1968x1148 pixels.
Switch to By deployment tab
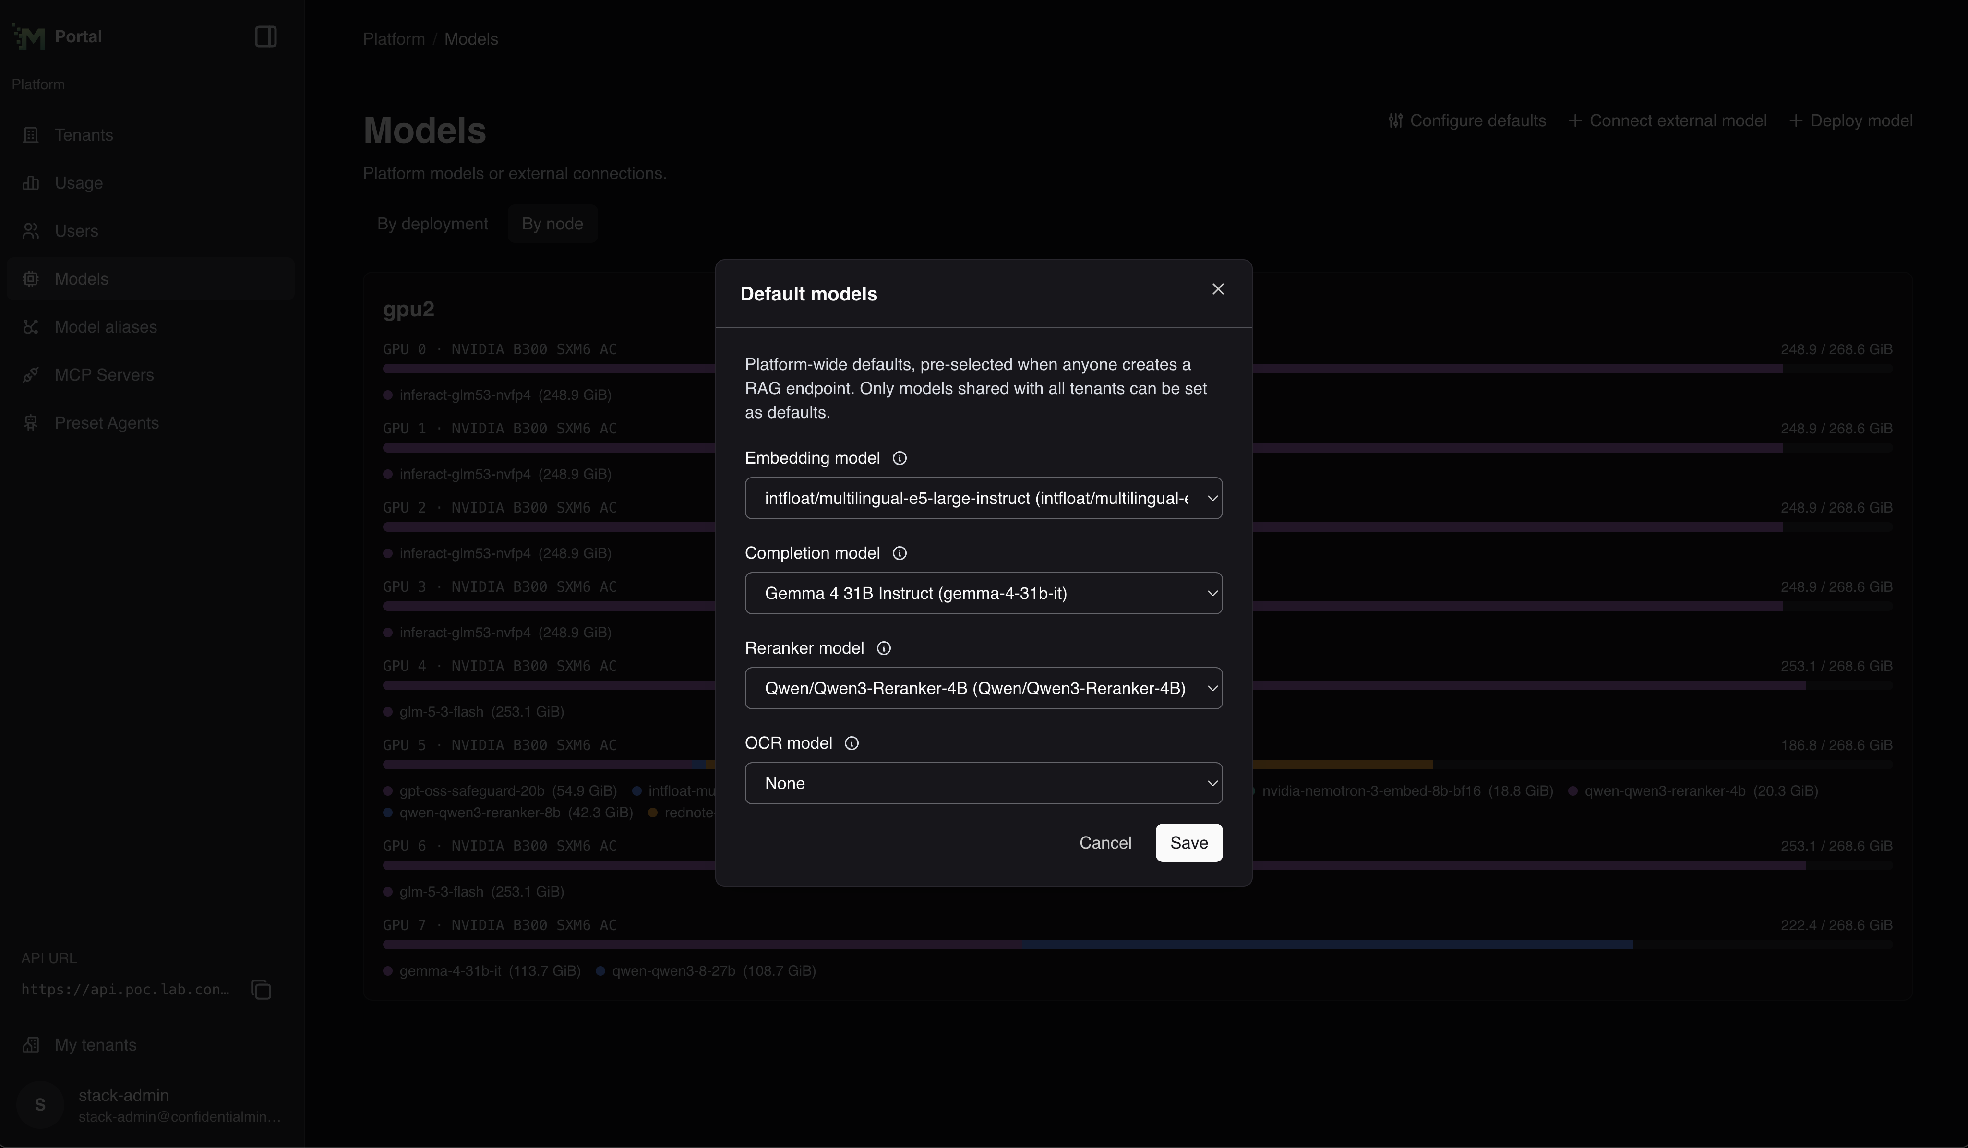(432, 224)
